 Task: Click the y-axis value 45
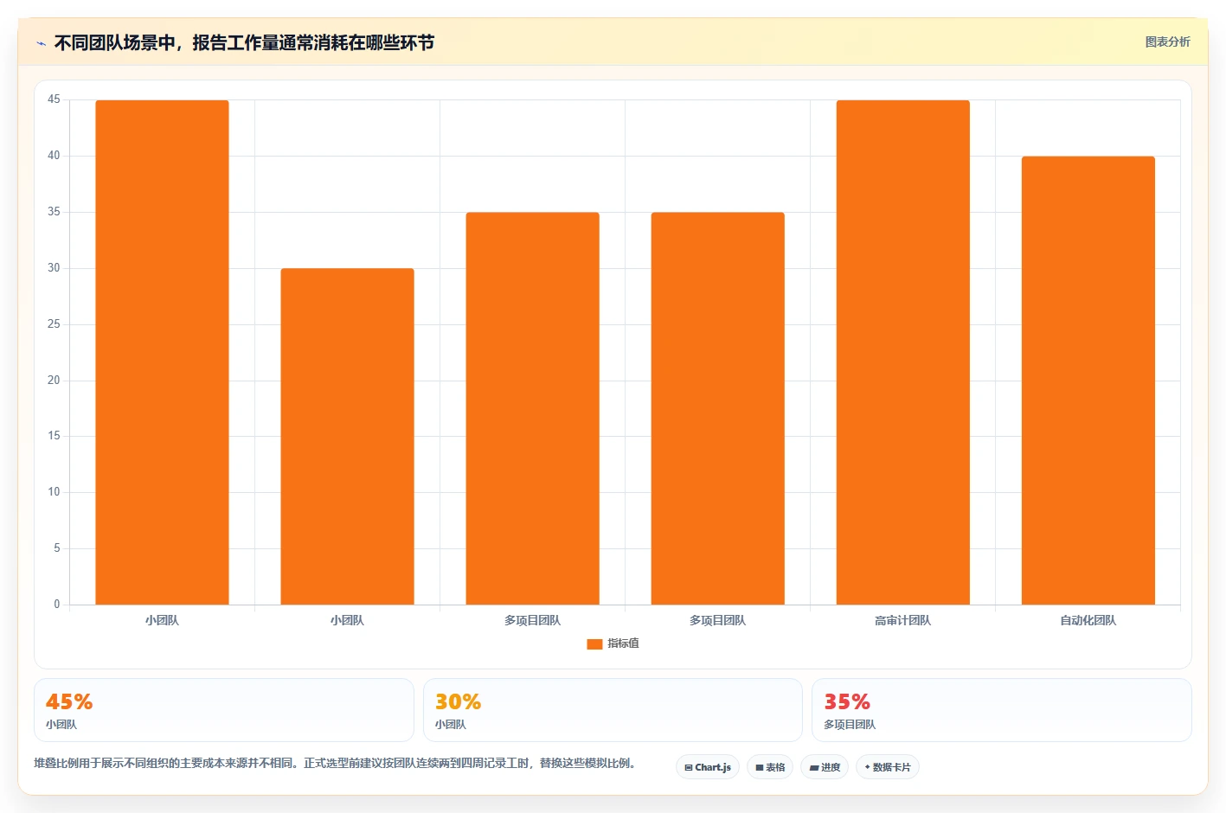click(x=54, y=99)
